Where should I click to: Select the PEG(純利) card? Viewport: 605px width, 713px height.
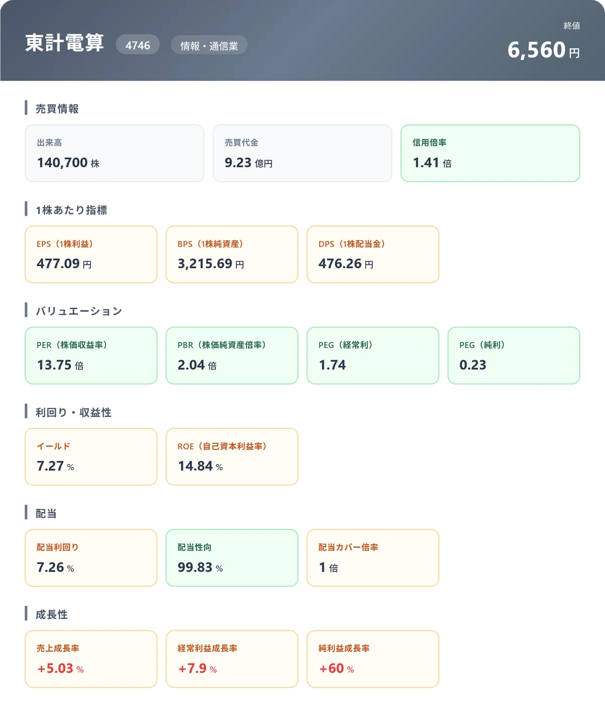click(x=514, y=356)
